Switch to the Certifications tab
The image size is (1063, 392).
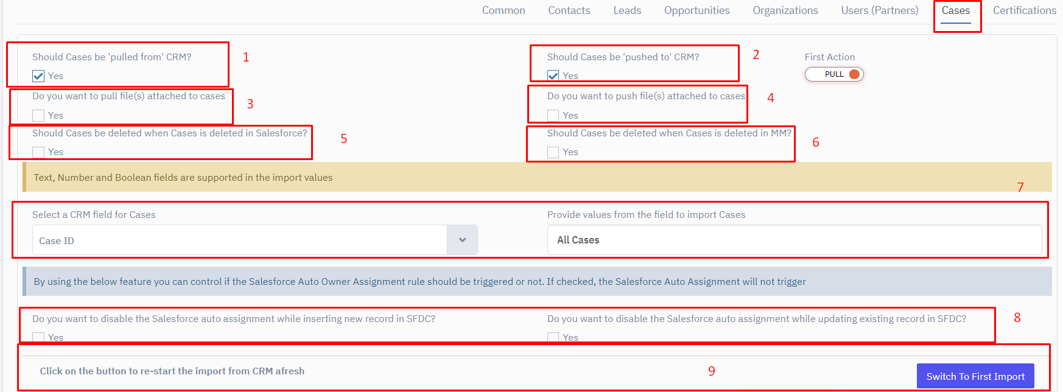pos(1025,10)
